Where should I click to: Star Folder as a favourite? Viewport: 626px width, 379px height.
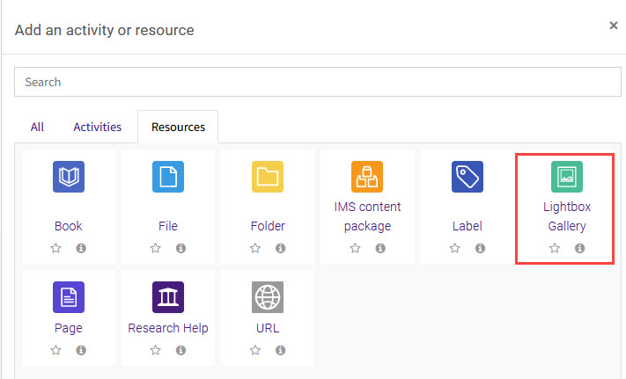255,248
